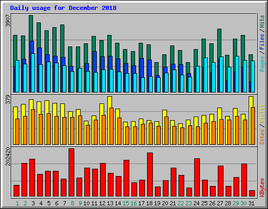Click the 3907 hits axis value
The width and height of the screenshot is (268, 209).
click(8, 21)
